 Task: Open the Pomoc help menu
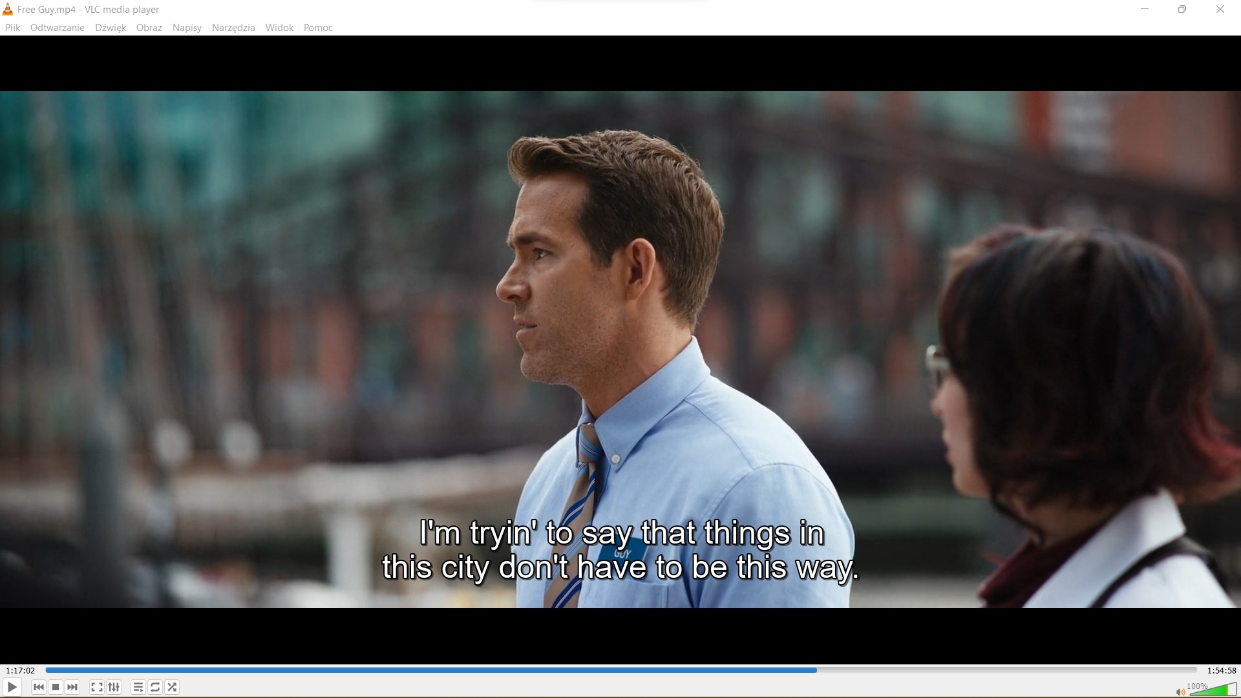[x=318, y=28]
